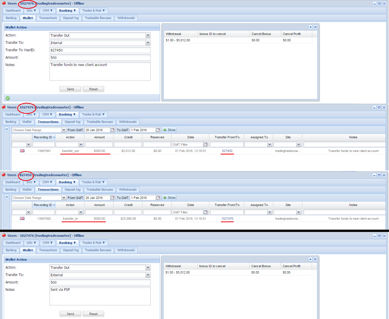Click Transfer From/To value 1027476 in transfer_in row
This screenshot has width=389, height=319.
(227, 219)
